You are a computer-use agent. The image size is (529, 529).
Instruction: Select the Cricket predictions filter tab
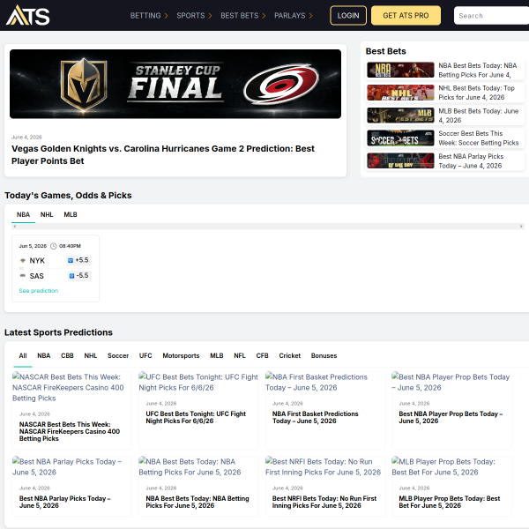pyautogui.click(x=289, y=355)
